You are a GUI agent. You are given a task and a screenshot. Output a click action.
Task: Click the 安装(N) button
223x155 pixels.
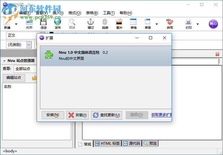point(53,115)
